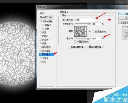
Task: Open 内阴影 settings label
Action: click(45, 36)
